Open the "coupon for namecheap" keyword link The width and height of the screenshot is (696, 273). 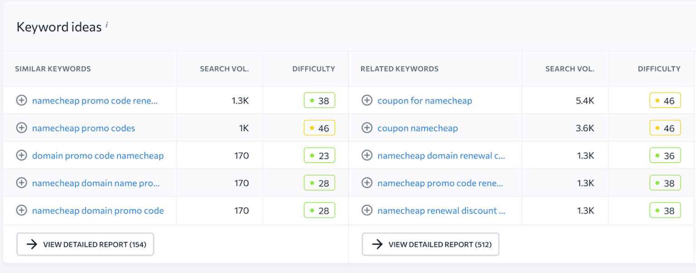(x=425, y=101)
